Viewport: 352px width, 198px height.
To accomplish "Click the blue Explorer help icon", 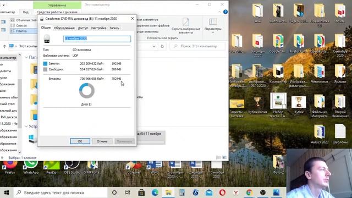I will pos(226,12).
